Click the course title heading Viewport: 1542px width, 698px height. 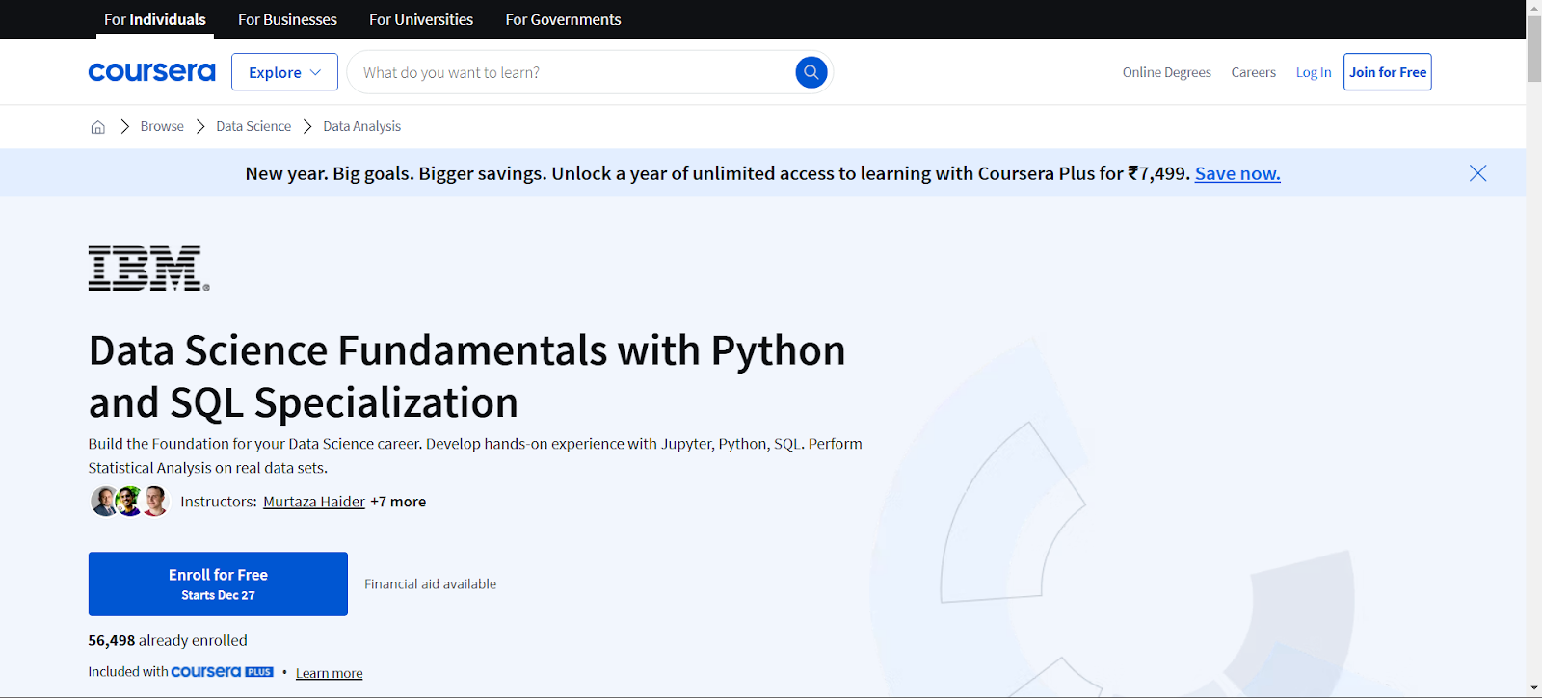pos(466,376)
